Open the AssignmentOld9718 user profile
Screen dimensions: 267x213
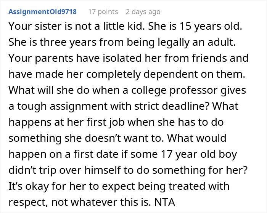pyautogui.click(x=43, y=12)
